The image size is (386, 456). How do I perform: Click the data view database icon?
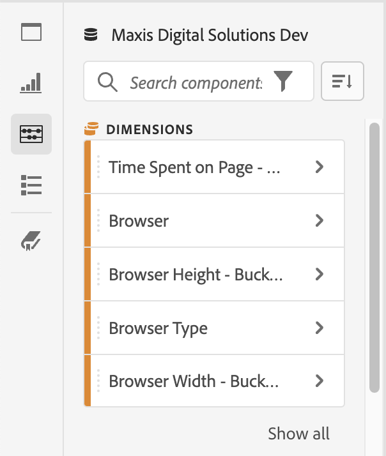(x=91, y=35)
